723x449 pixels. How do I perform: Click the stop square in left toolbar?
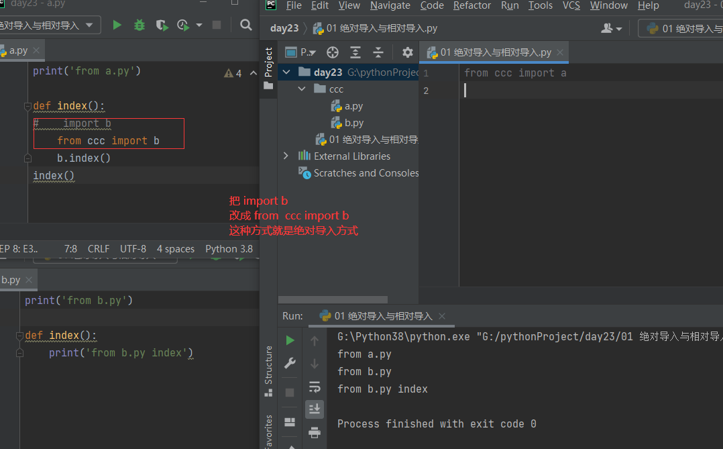point(216,25)
